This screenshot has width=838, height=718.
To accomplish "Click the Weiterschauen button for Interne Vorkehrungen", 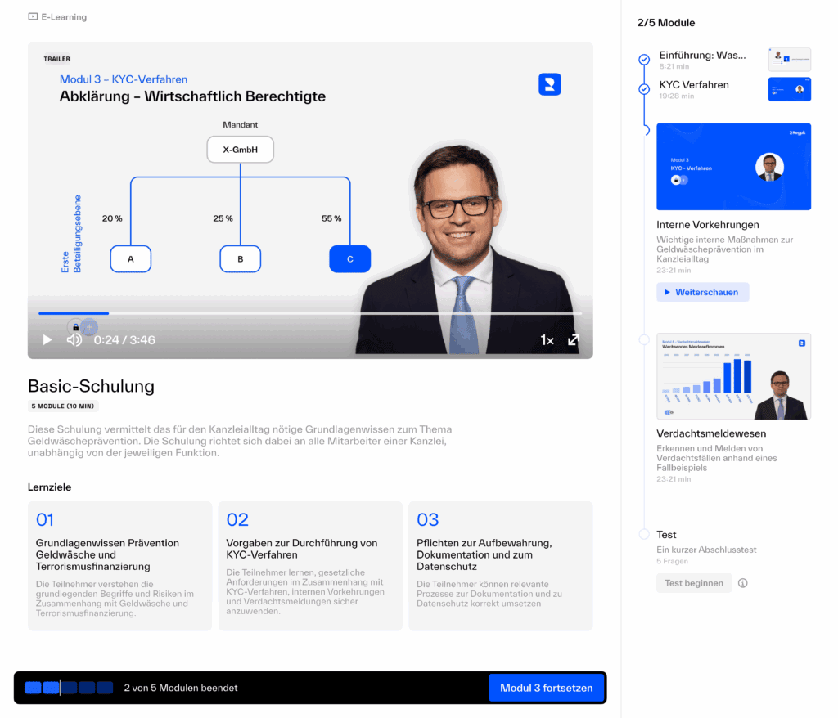I will tap(704, 292).
